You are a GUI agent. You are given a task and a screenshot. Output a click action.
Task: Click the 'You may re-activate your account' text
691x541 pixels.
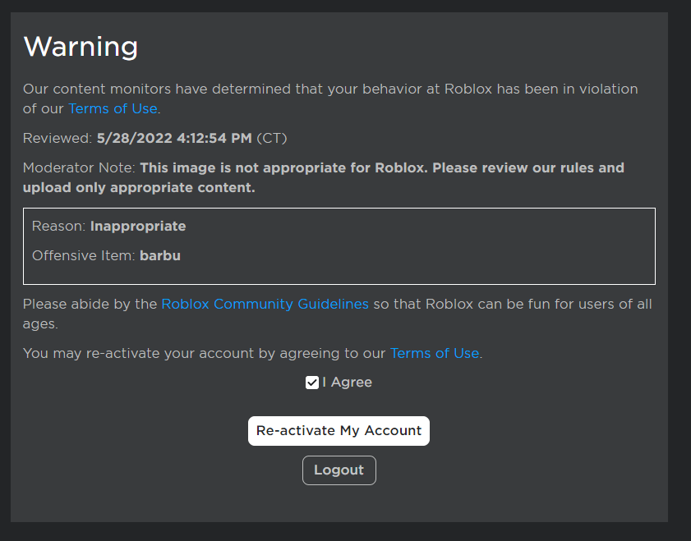coord(204,353)
